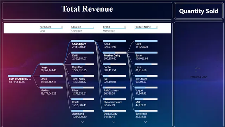
Task: Select the Medium farm size node
Action: 51,91
